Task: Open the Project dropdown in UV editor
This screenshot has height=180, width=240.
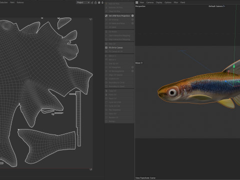Action: (x=83, y=2)
